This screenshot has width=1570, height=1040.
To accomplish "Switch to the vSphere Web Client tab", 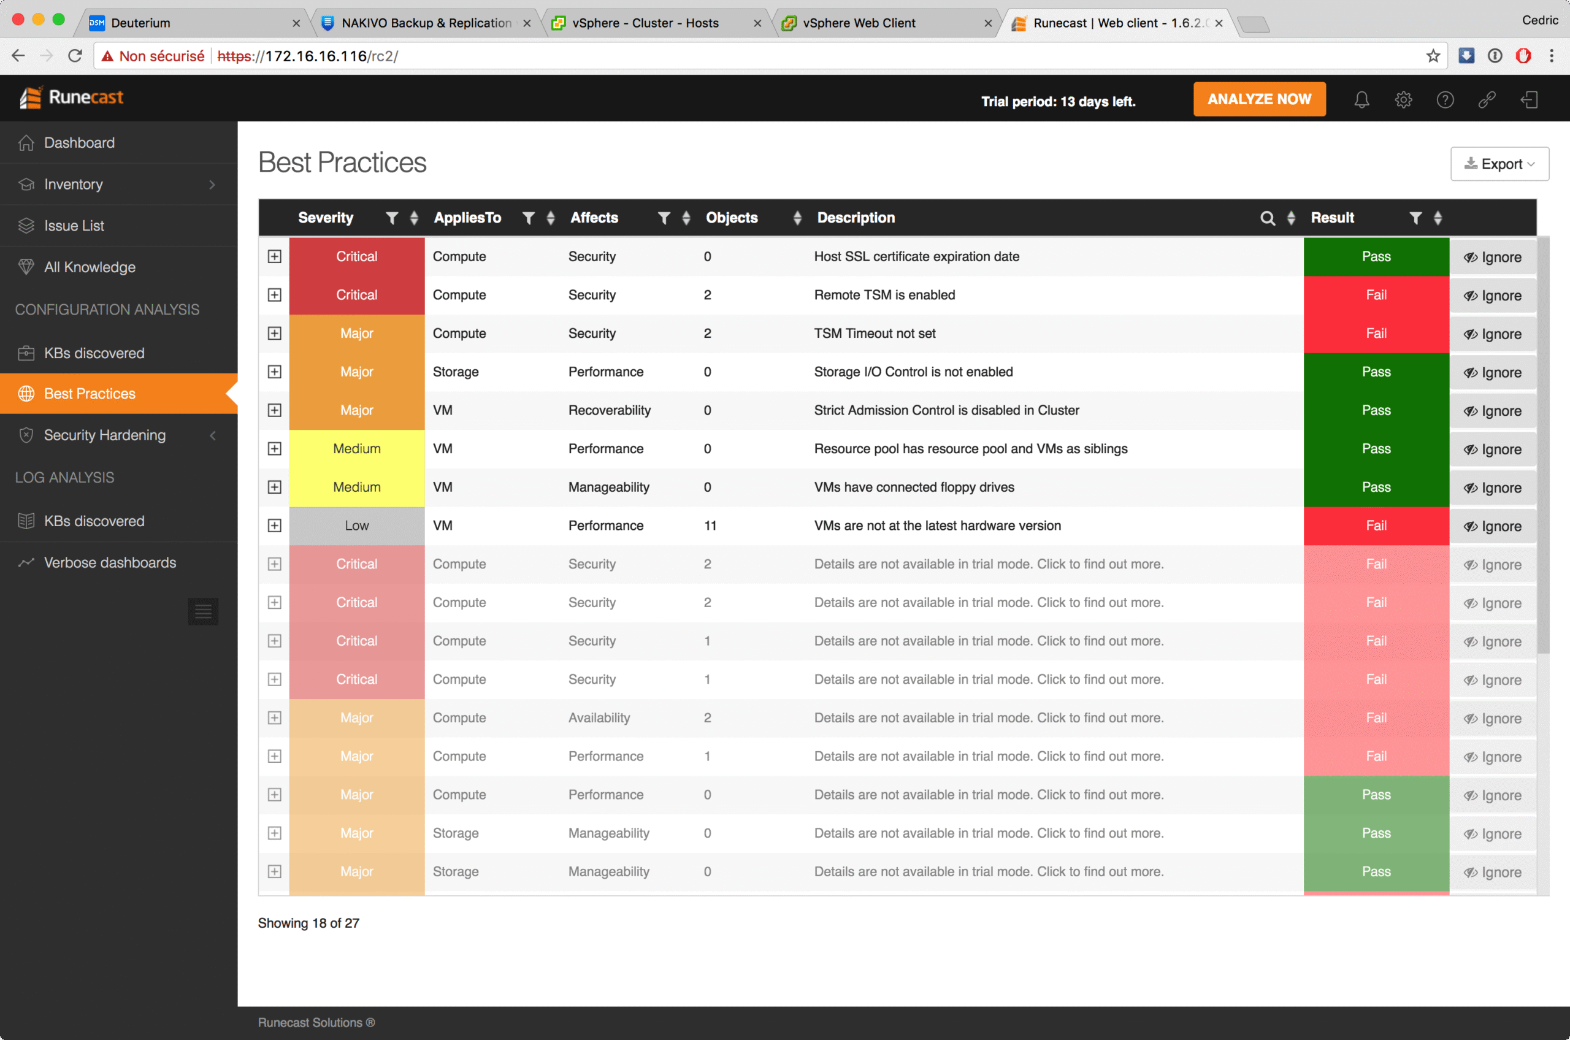I will (x=859, y=23).
